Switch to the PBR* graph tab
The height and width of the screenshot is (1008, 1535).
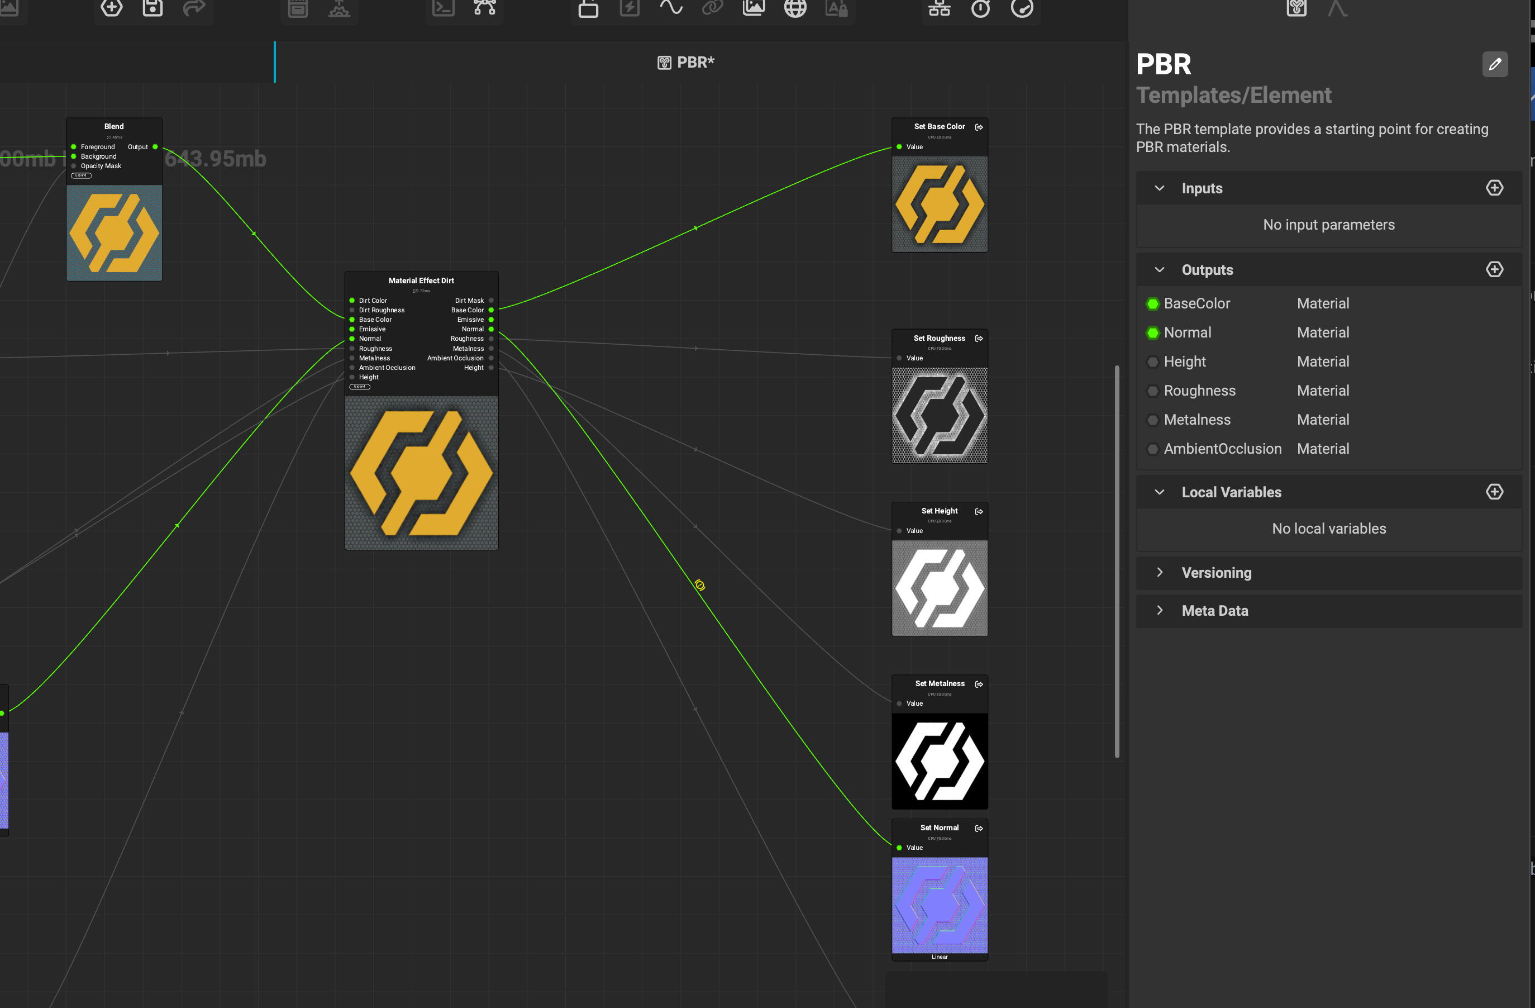coord(685,62)
